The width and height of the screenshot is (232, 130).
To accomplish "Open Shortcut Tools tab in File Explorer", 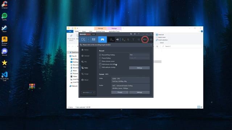I will [x=100, y=31].
